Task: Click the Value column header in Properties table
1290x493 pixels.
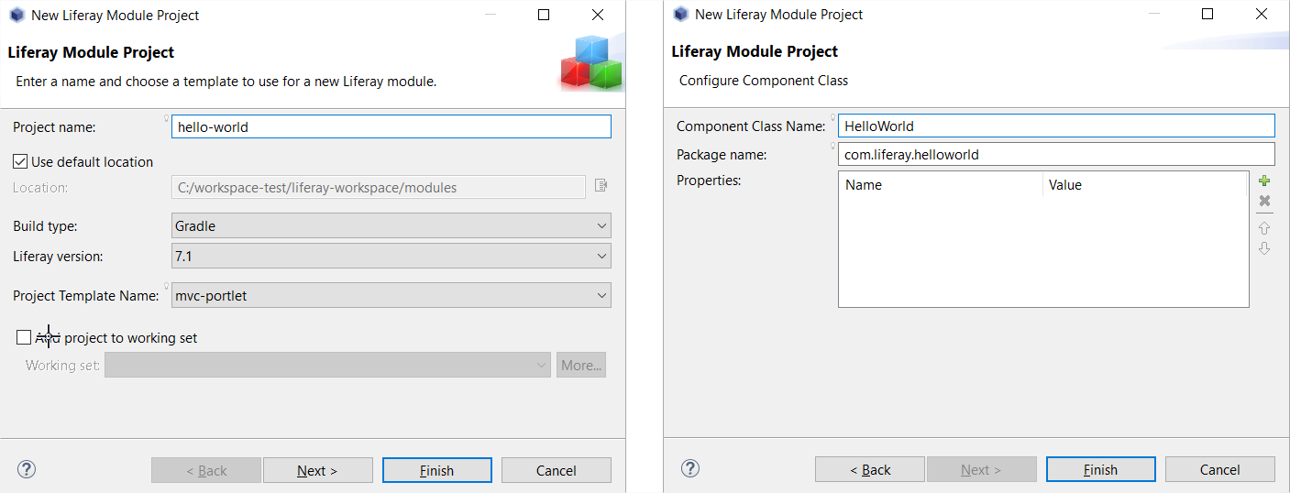Action: click(x=1145, y=184)
